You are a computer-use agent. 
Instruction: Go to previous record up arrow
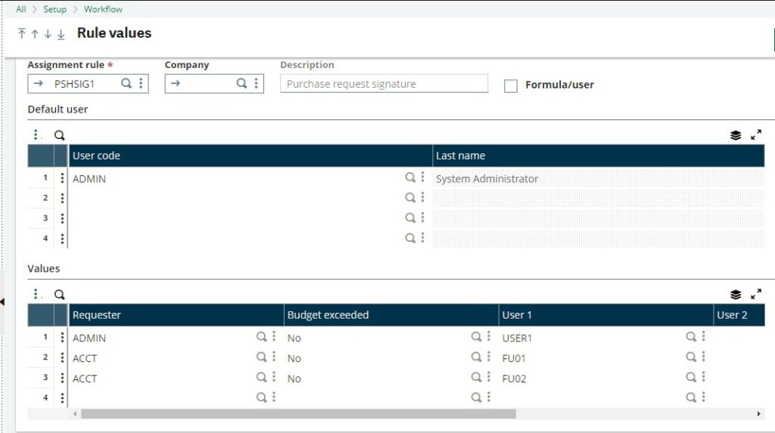tap(35, 34)
